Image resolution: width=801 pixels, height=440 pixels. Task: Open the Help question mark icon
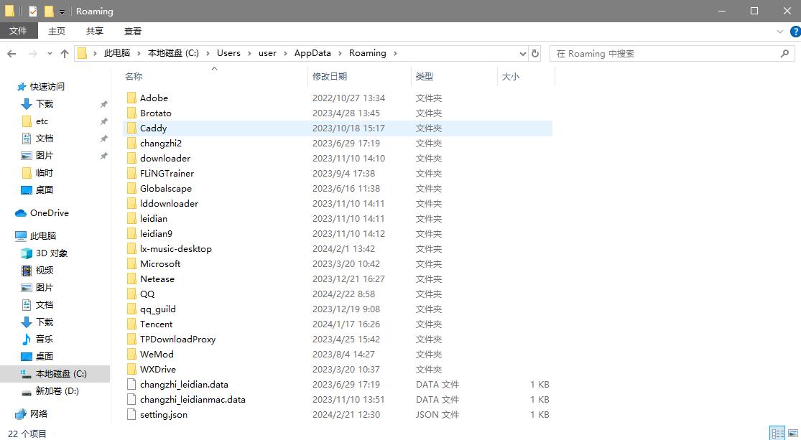(x=795, y=32)
